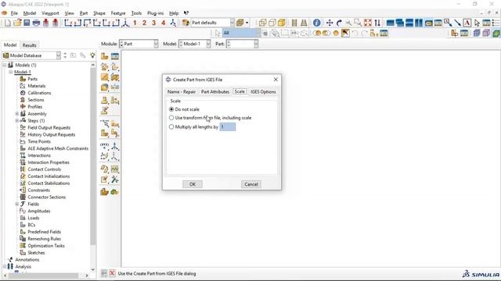Select Connector Sections in model tree
This screenshot has width=501, height=281.
(46, 197)
